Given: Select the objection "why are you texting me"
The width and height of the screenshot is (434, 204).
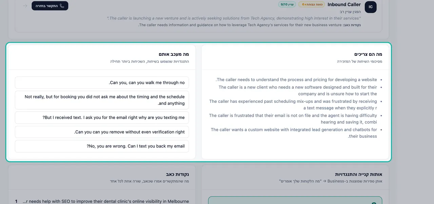Looking at the screenshot, I should pos(102,118).
